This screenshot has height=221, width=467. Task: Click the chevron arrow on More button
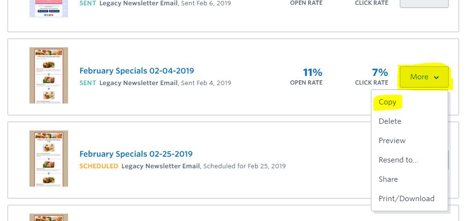tap(436, 77)
